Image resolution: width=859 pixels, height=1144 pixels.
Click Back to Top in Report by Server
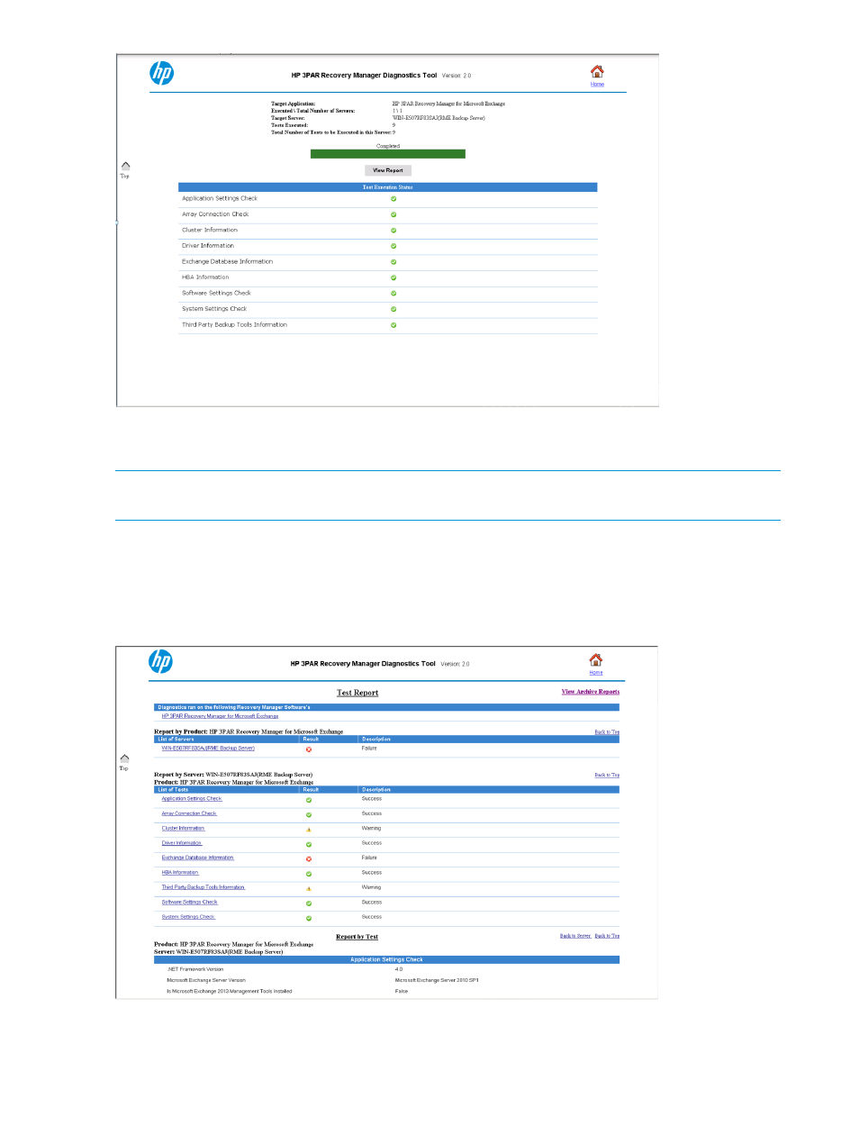click(607, 775)
